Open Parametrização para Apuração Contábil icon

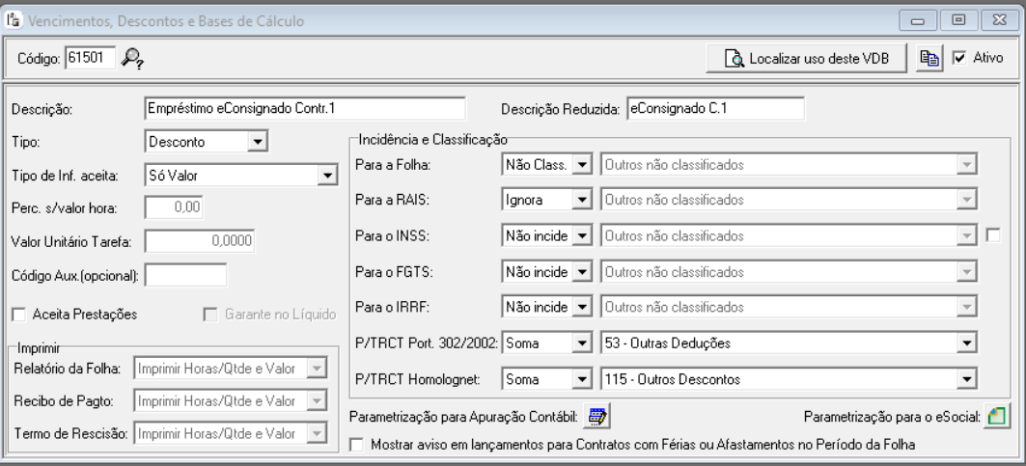tap(597, 417)
